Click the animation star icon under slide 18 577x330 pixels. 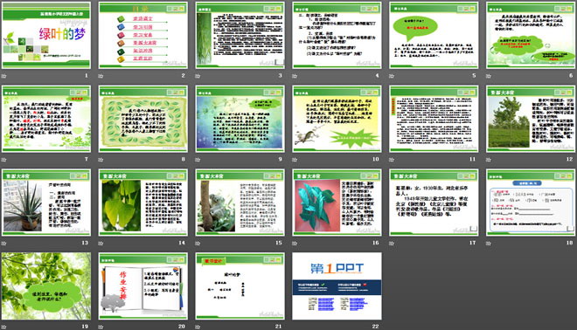489,244
